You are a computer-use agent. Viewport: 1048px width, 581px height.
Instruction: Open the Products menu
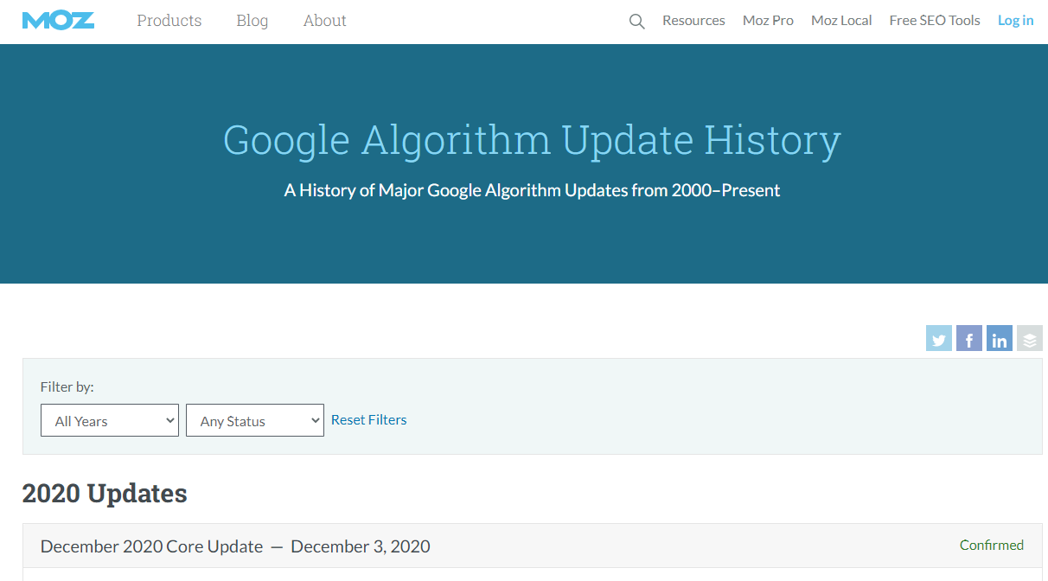(169, 21)
